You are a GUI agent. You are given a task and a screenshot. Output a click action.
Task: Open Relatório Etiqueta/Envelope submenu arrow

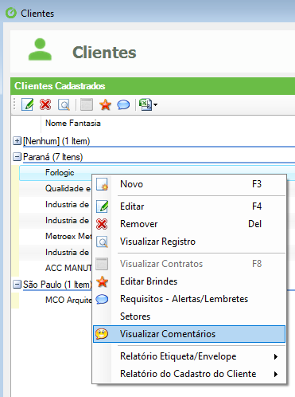276,356
